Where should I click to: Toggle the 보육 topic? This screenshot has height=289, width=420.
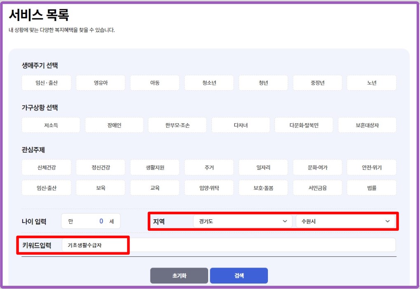[x=101, y=188]
